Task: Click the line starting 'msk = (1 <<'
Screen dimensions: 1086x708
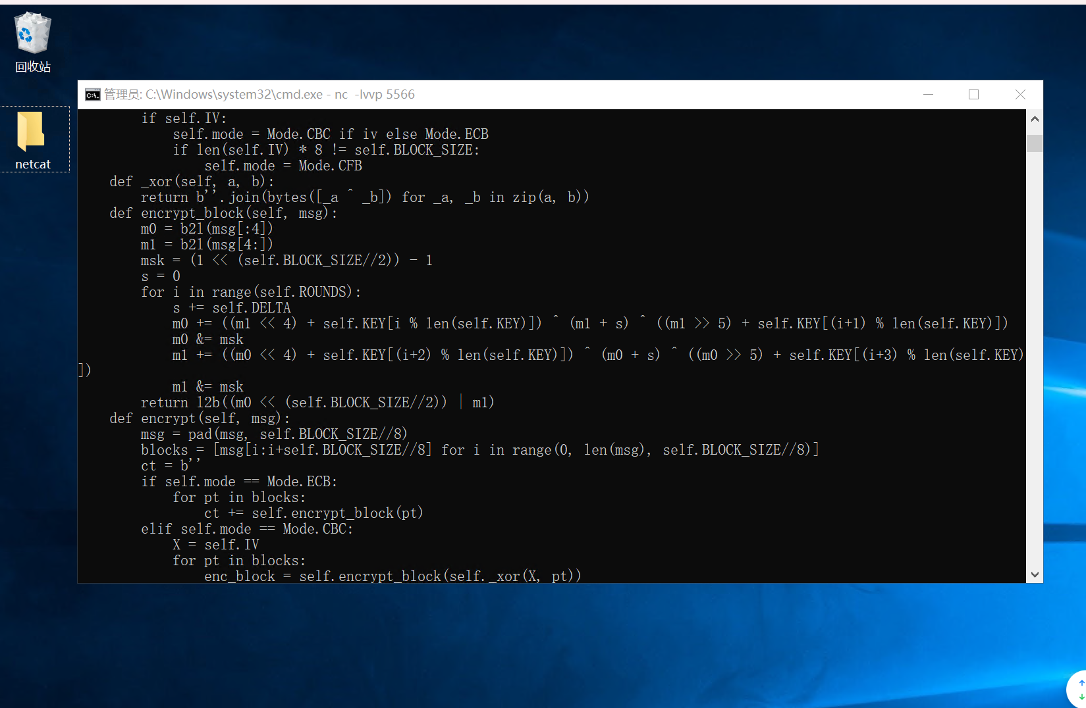Action: coord(287,261)
